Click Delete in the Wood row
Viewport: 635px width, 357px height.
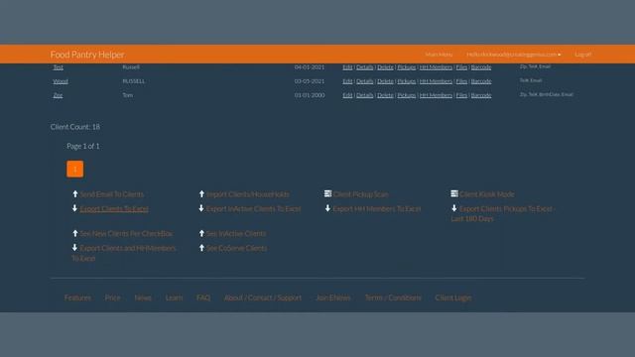385,81
